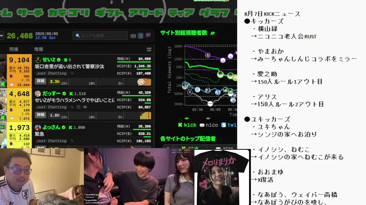The width and height of the screenshot is (366, 205).
Task: Click the total viewer count 26,408
Action: coord(20,36)
